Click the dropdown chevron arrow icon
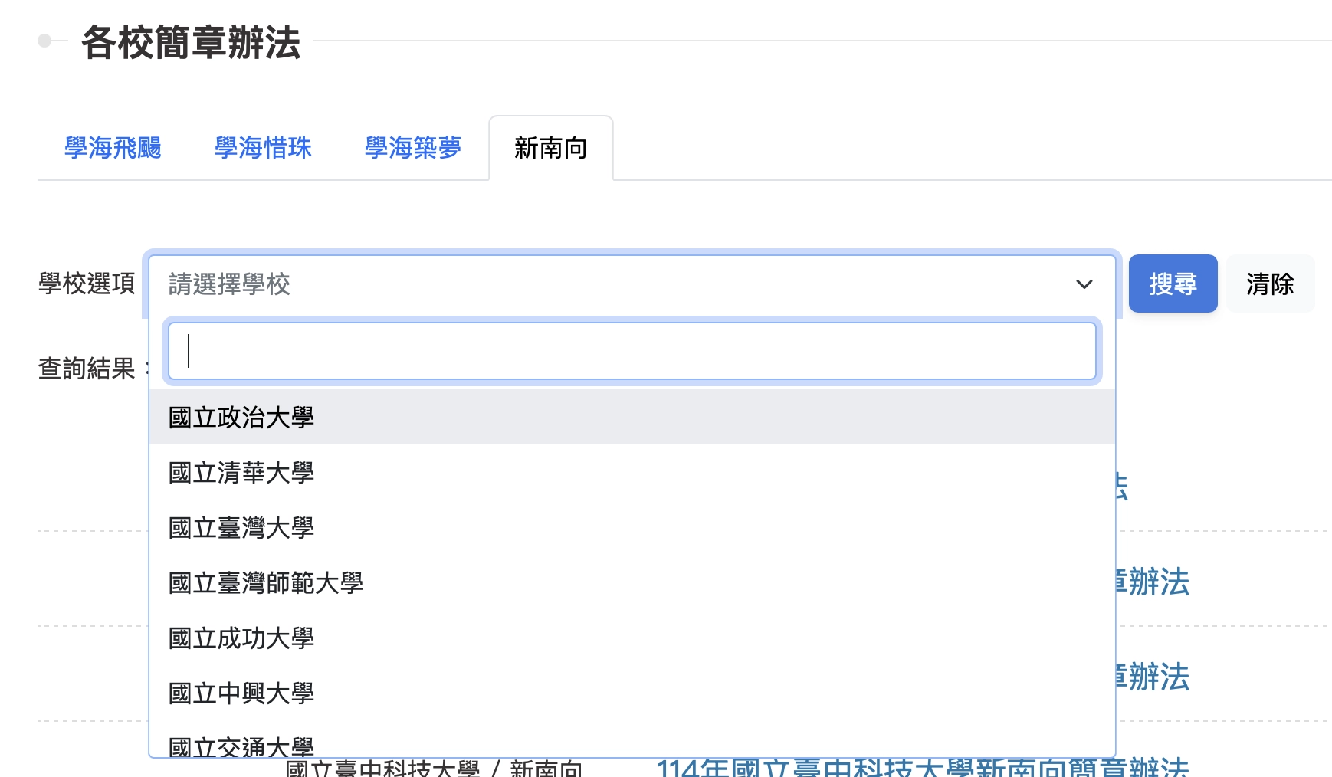Image resolution: width=1332 pixels, height=777 pixels. [1084, 284]
